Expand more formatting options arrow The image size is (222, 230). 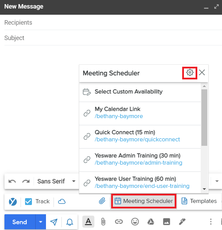coord(217,181)
